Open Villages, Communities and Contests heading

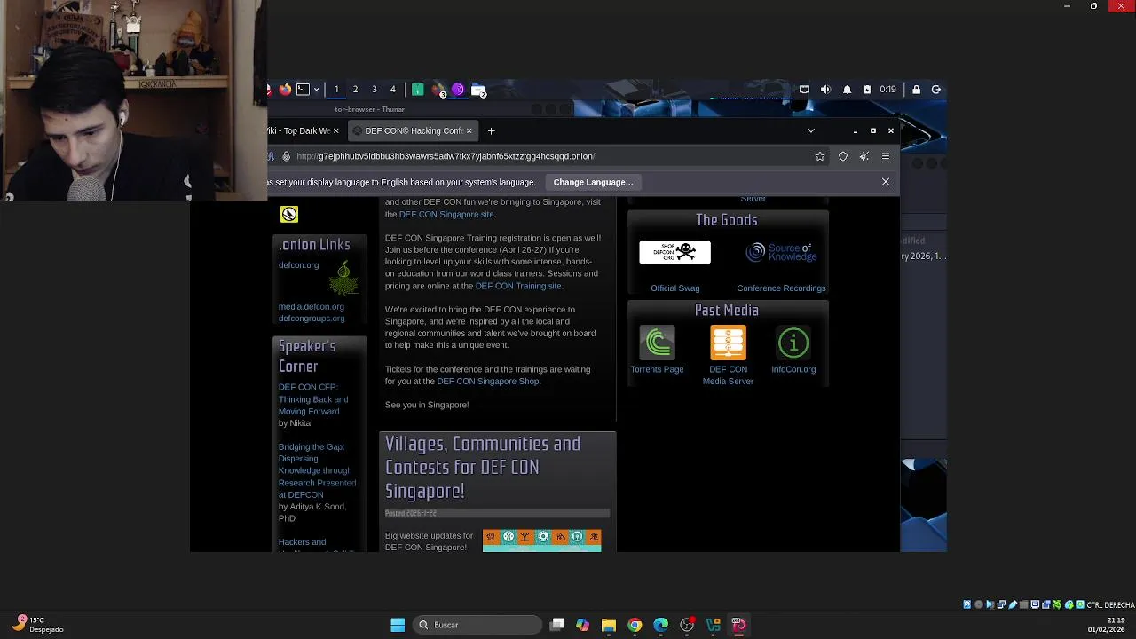[x=483, y=467]
